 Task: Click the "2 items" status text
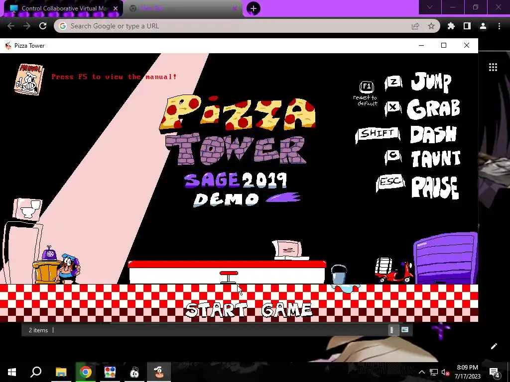pos(38,330)
